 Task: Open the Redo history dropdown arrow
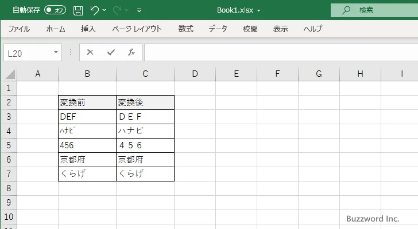[127, 10]
